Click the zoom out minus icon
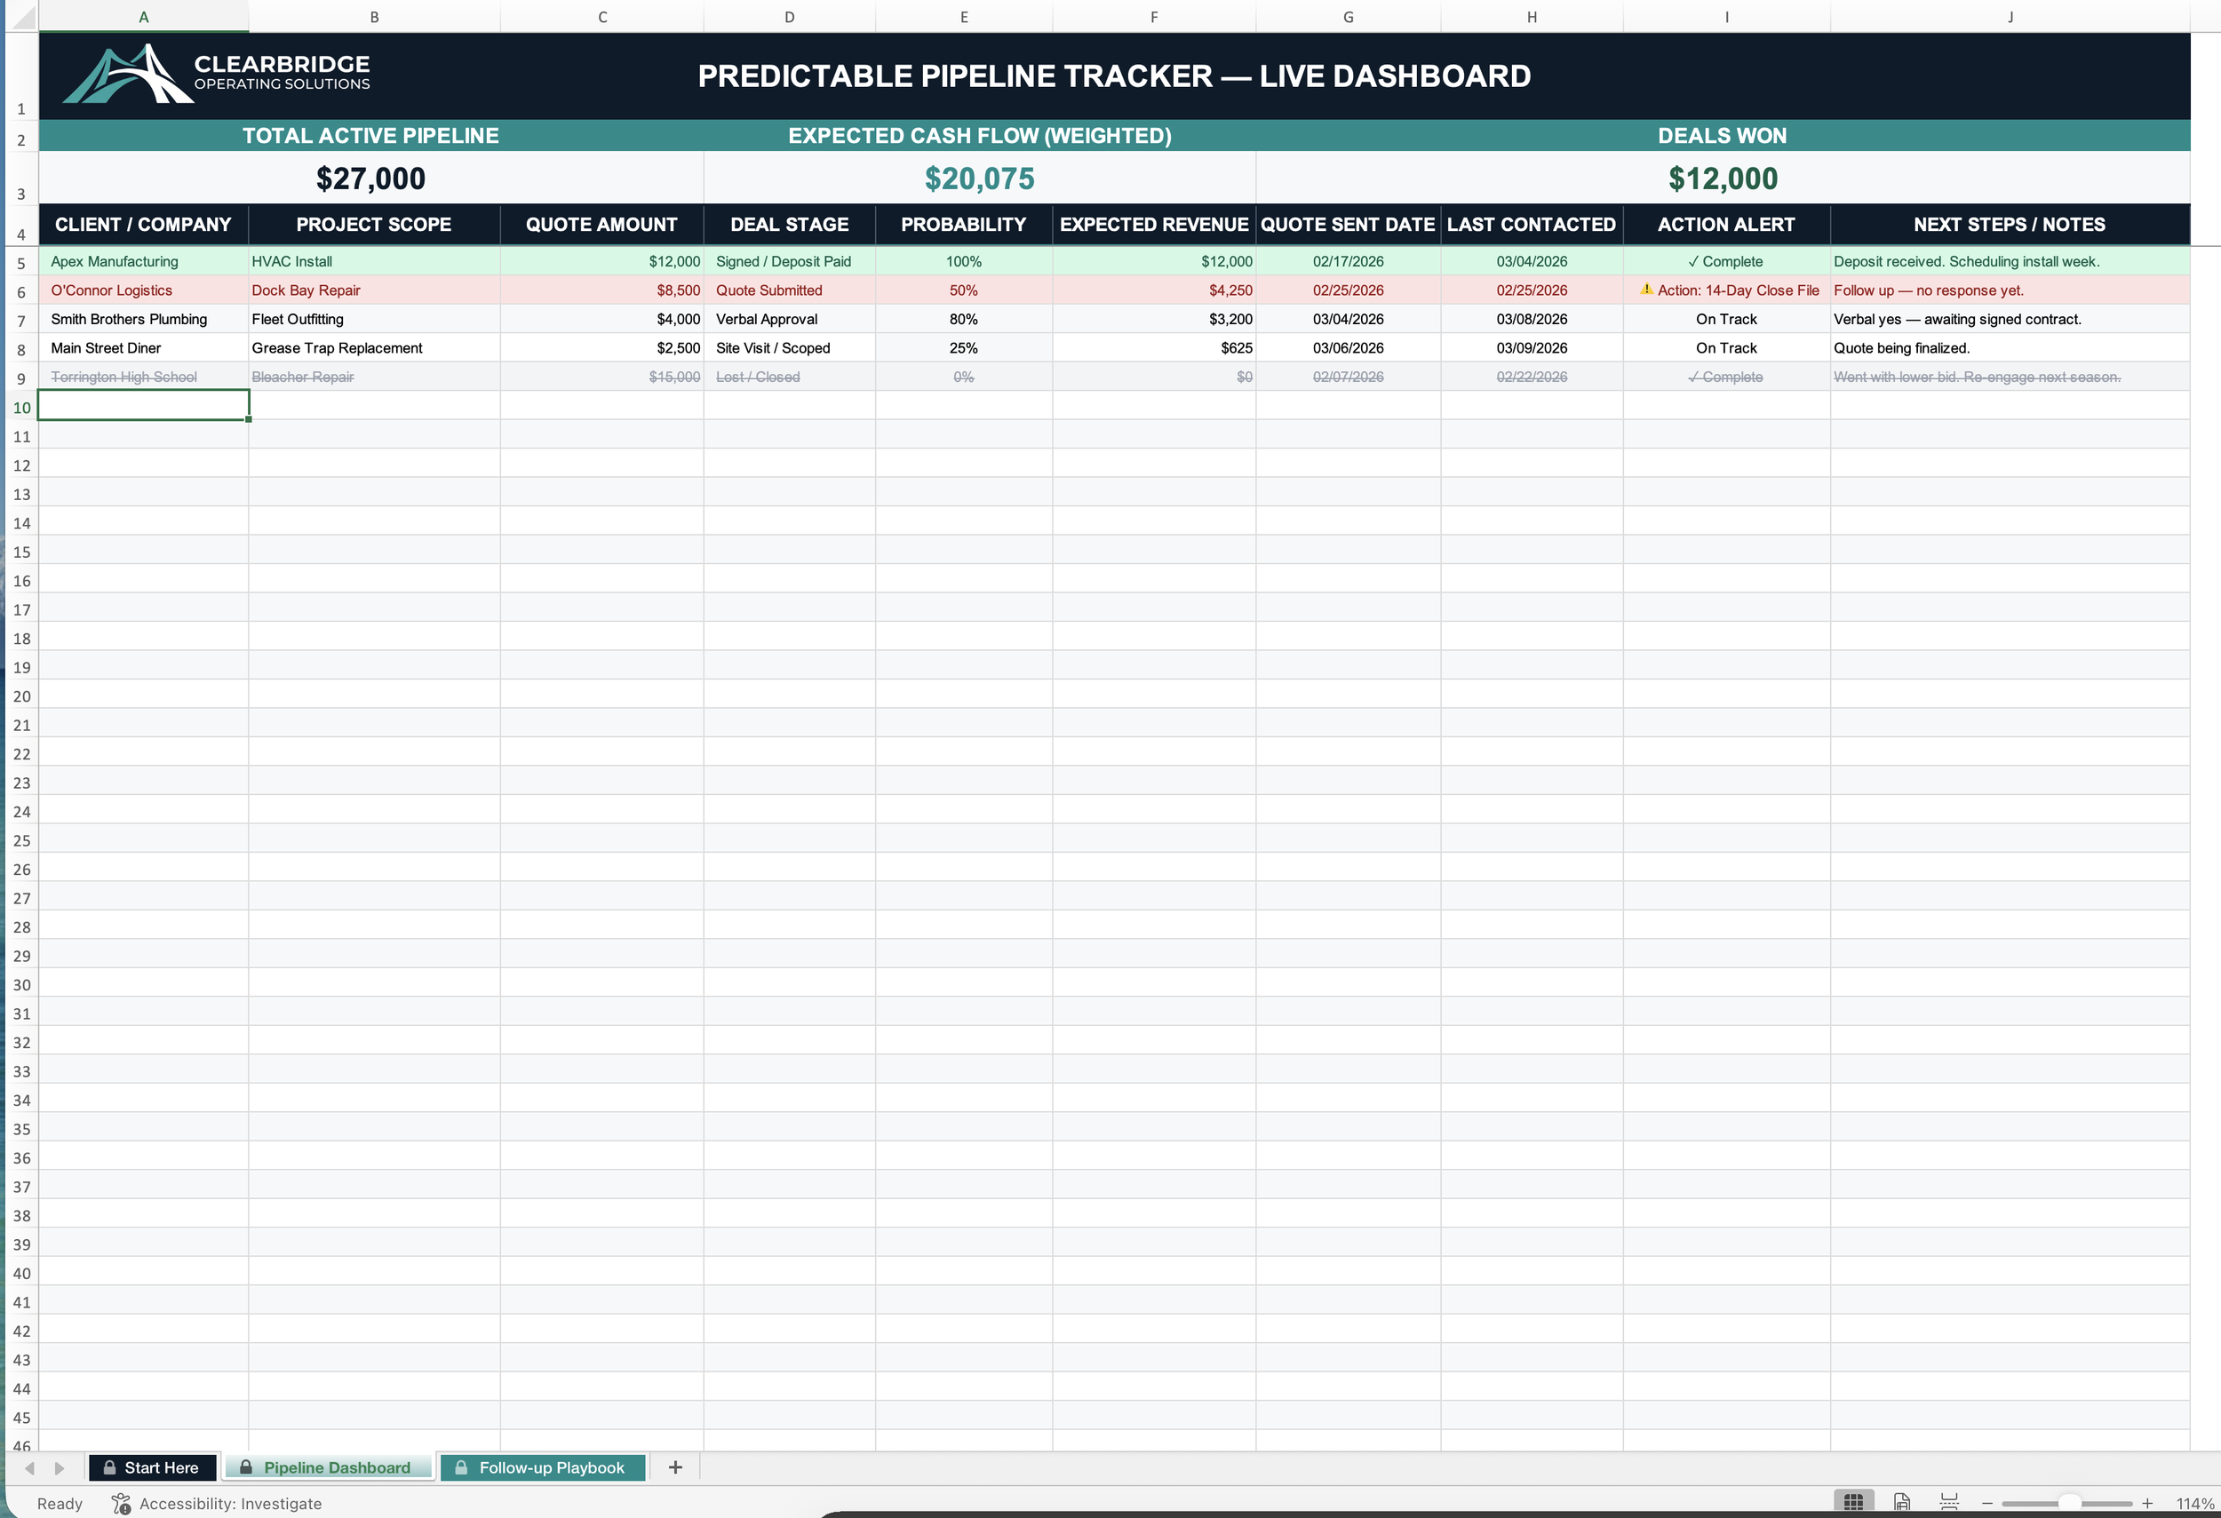This screenshot has height=1518, width=2221. click(x=1989, y=1502)
